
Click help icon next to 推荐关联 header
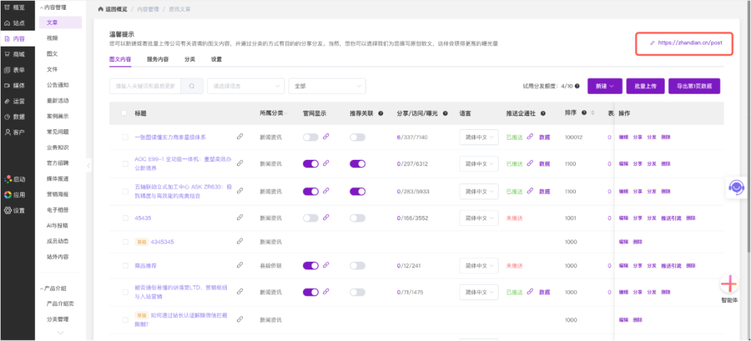(x=380, y=113)
